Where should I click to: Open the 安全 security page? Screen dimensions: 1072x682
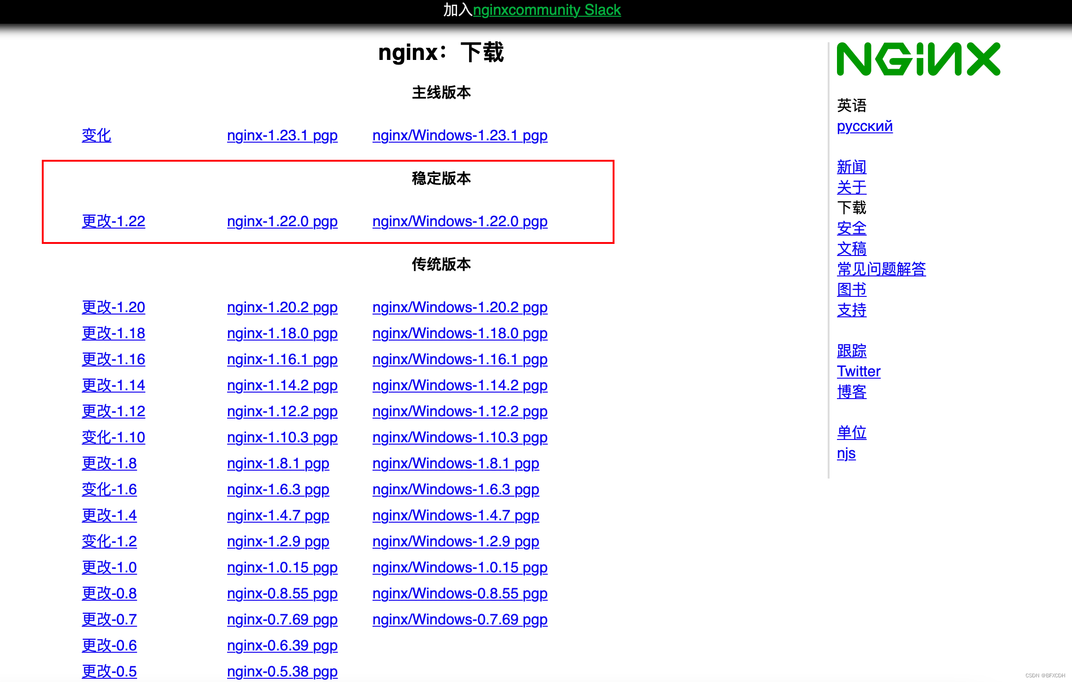(851, 229)
